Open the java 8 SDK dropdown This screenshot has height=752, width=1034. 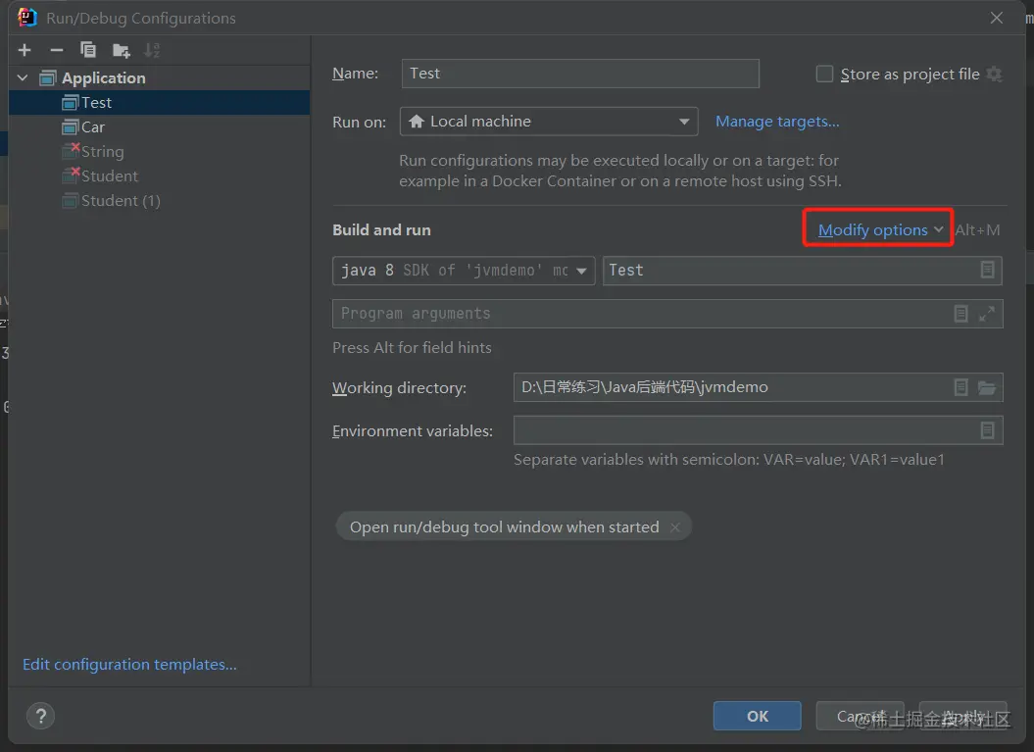[464, 271]
